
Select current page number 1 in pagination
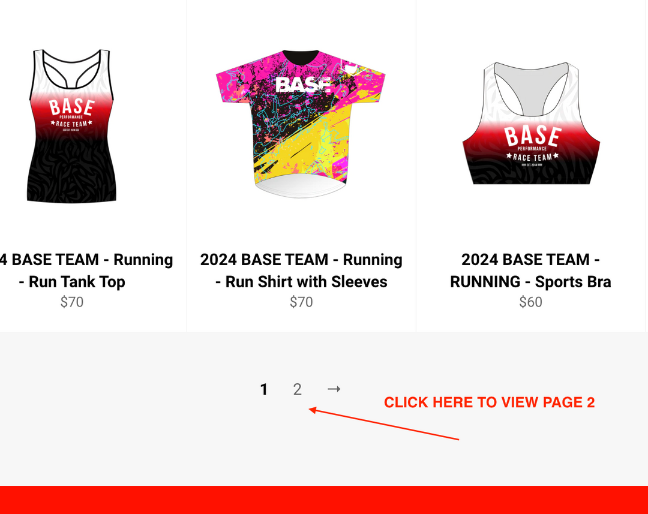264,389
